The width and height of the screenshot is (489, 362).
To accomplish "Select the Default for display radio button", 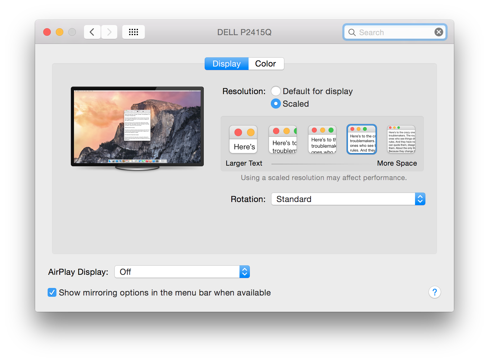I will point(276,91).
